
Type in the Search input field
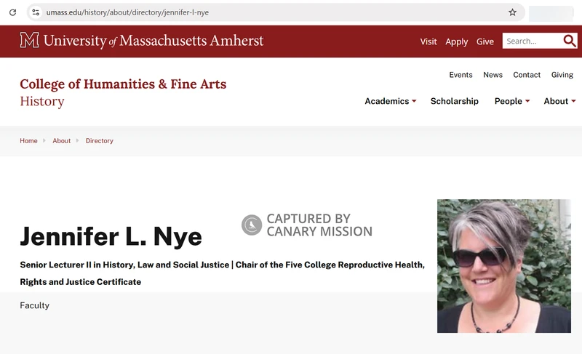coord(531,41)
